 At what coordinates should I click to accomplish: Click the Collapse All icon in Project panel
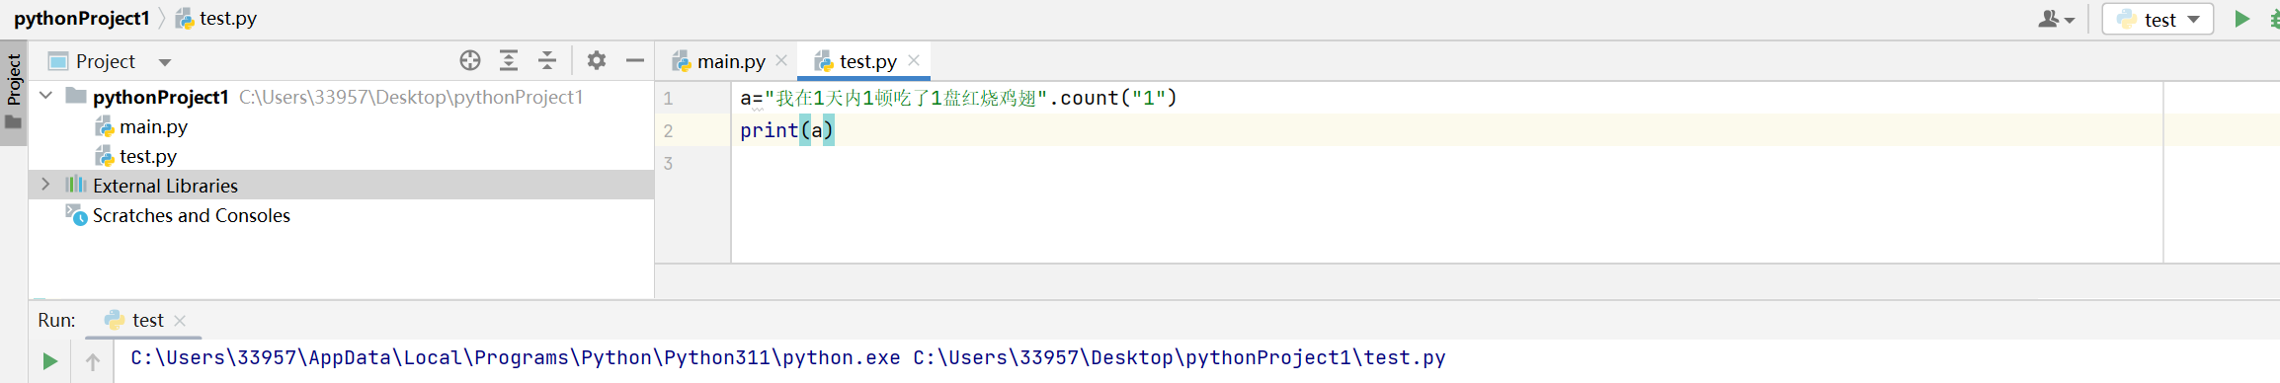click(x=547, y=60)
